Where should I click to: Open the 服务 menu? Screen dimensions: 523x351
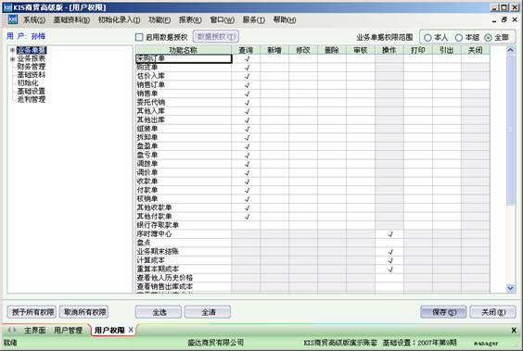tap(254, 20)
